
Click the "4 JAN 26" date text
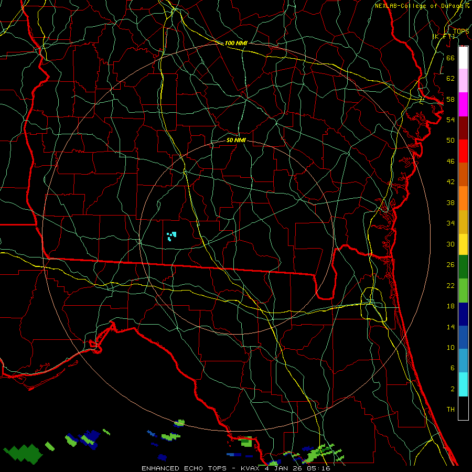[x=284, y=468]
